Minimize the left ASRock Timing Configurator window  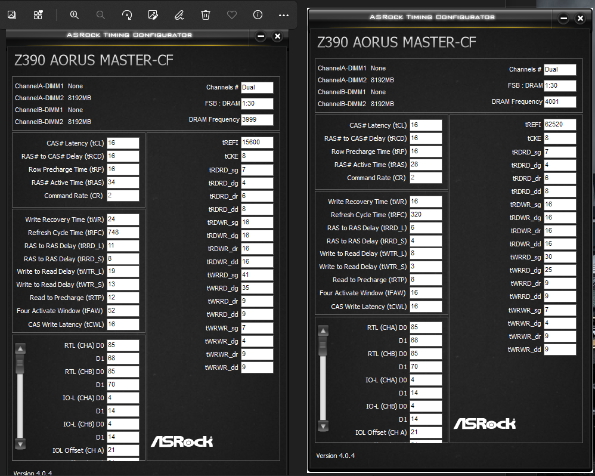pos(261,36)
